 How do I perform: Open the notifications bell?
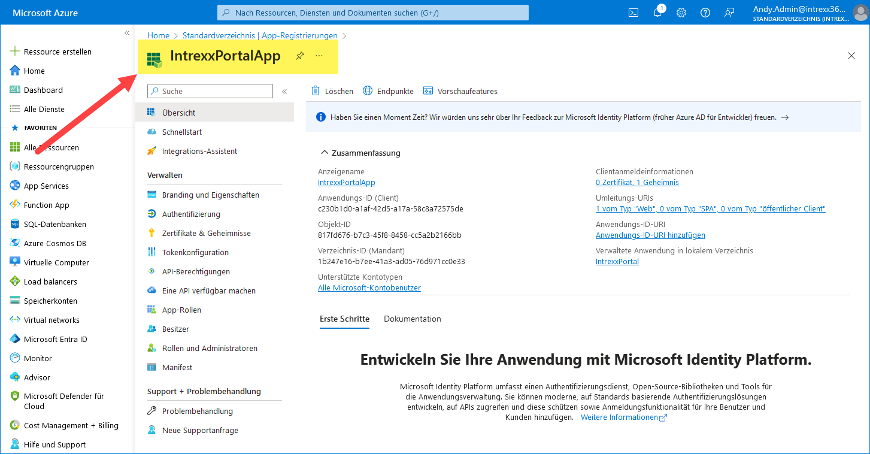coord(657,13)
